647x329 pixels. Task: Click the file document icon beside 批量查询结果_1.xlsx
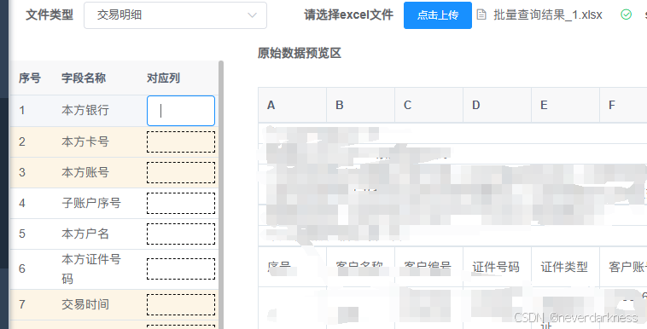point(481,14)
